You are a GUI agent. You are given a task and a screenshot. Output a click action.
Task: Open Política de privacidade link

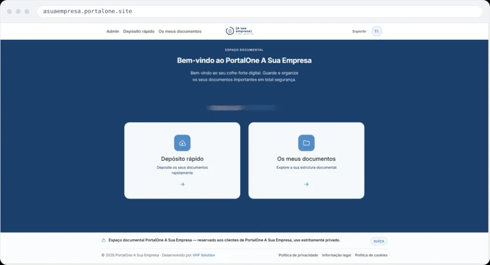(298, 255)
